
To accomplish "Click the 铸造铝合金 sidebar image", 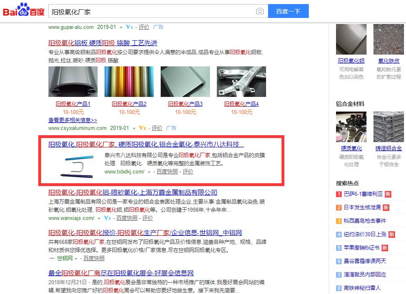I will [x=389, y=127].
